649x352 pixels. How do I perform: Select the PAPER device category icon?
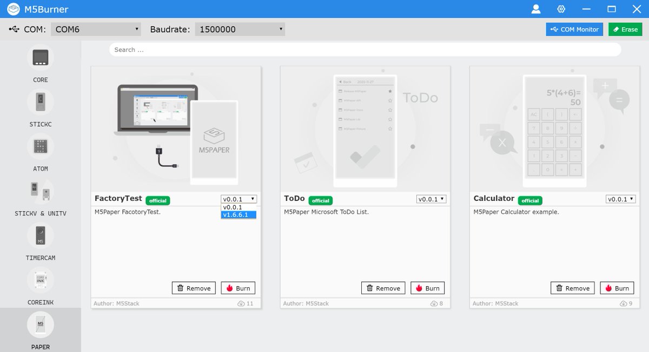pos(41,324)
